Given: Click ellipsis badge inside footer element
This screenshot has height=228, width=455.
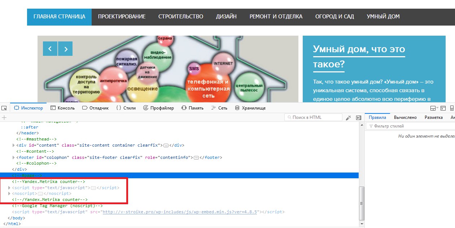Looking at the screenshot, I should [x=197, y=158].
